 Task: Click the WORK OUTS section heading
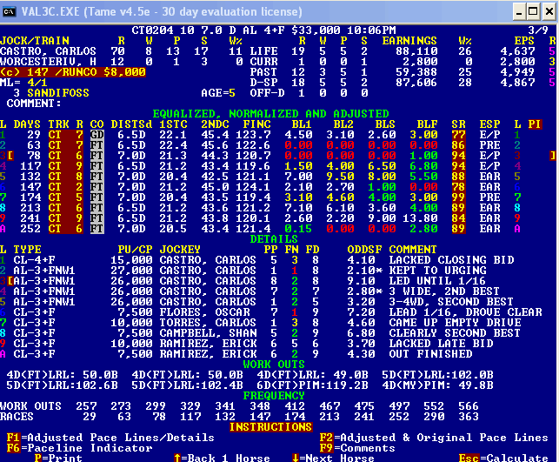tap(274, 365)
